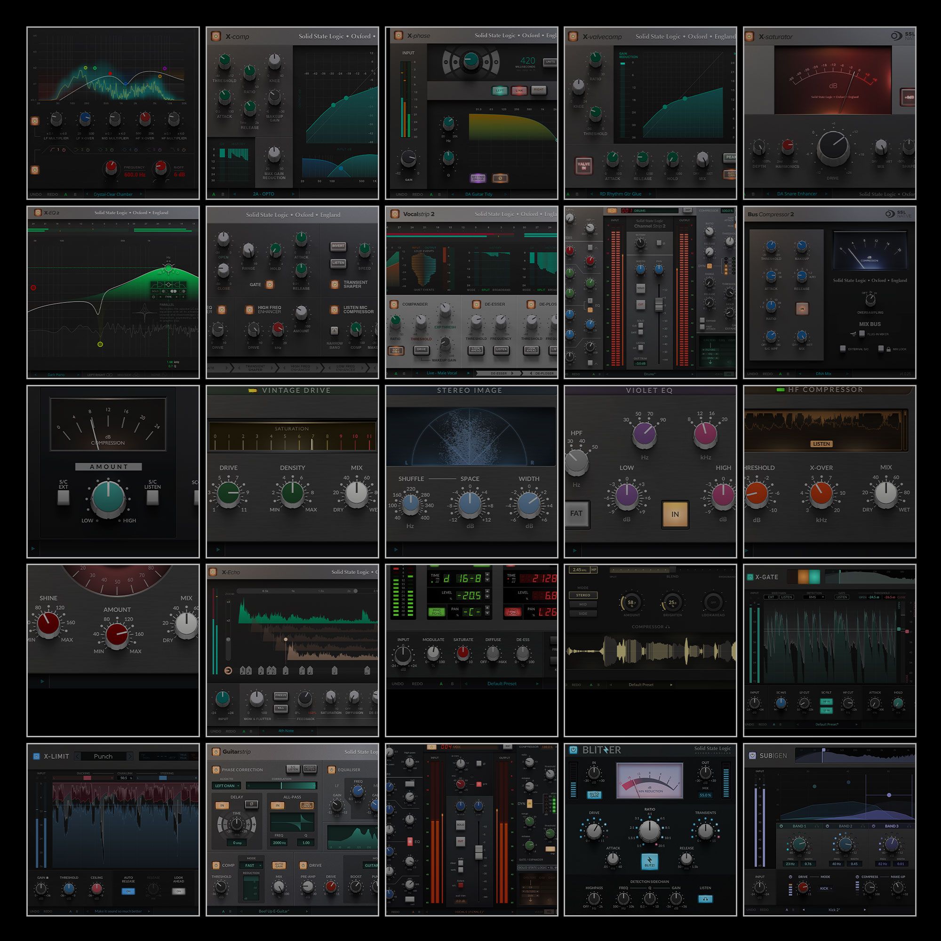Click the Channel Strip 2 output fader
This screenshot has width=941, height=941.
659,304
